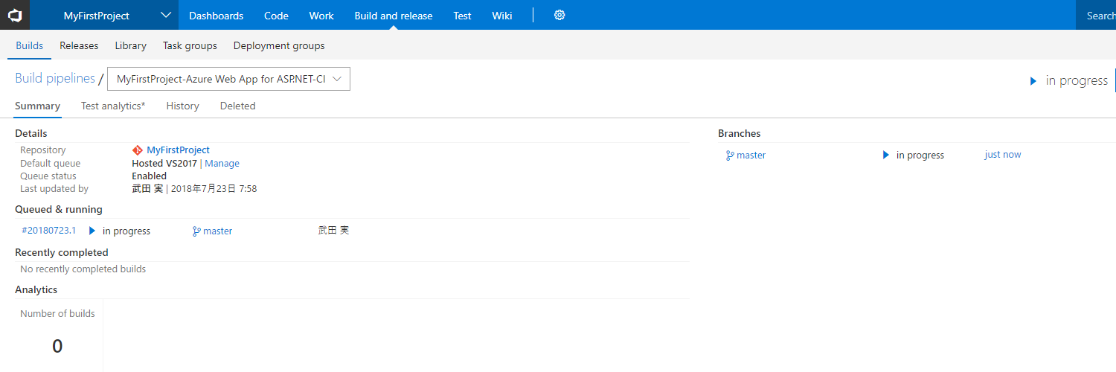
Task: Click the Manage queue link
Action: [222, 164]
